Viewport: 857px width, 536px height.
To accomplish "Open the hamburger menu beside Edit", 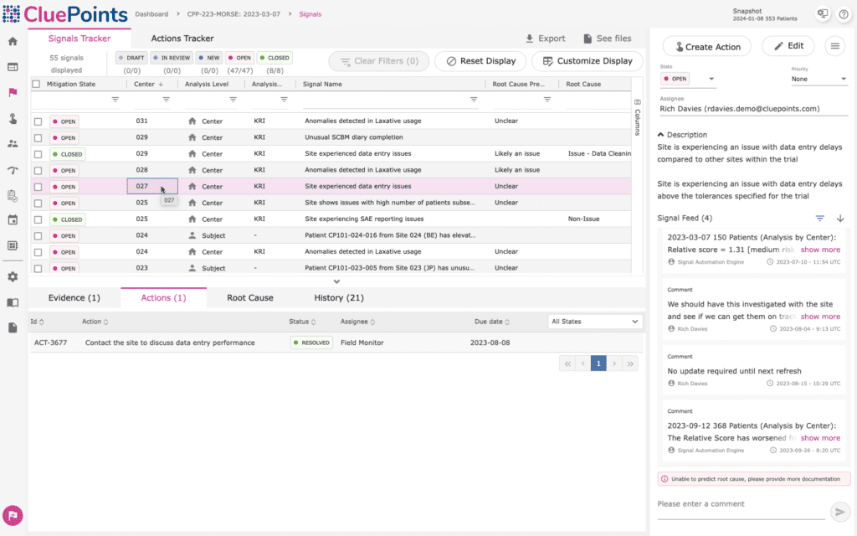I will (x=835, y=47).
